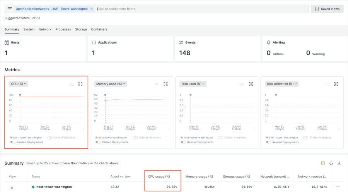The image size is (348, 192).
Task: Open the Memory used (%) metric dropdown
Action: pos(111,84)
